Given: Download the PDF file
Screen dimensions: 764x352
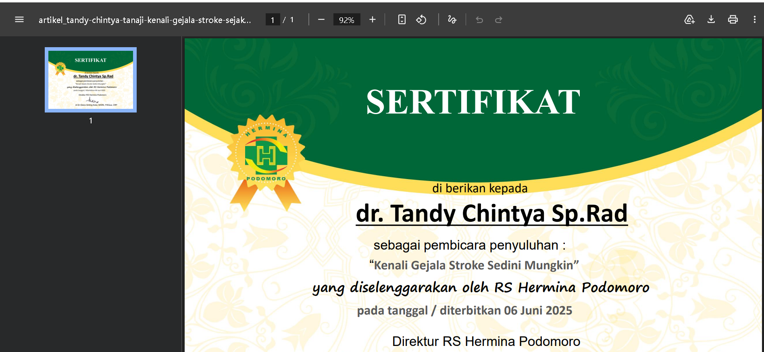Looking at the screenshot, I should pyautogui.click(x=711, y=20).
